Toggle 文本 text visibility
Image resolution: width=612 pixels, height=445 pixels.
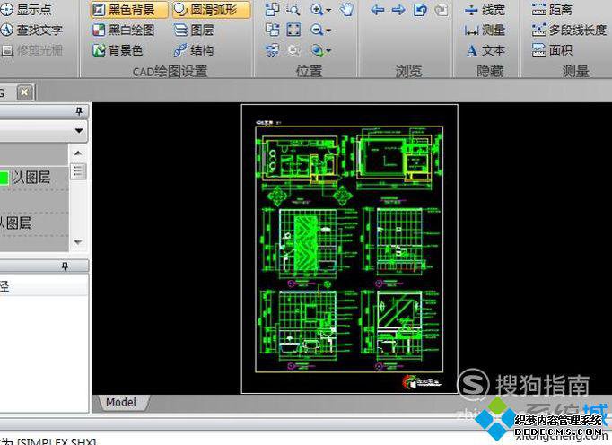(x=485, y=50)
